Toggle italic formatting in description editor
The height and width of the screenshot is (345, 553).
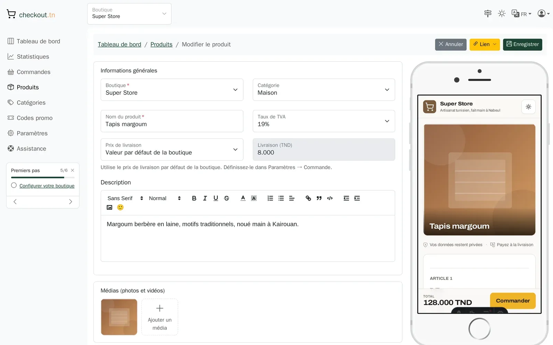[x=205, y=198]
